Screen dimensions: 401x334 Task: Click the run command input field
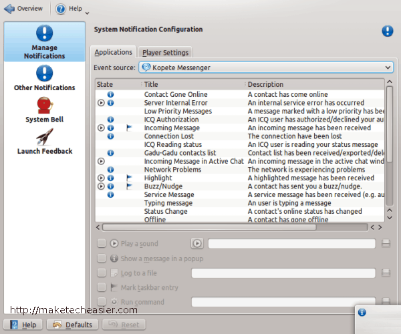(283, 301)
